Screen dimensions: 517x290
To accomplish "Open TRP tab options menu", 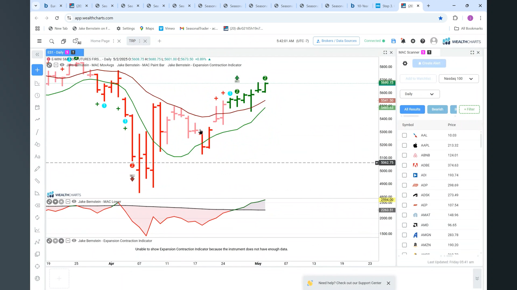I will (x=139, y=41).
